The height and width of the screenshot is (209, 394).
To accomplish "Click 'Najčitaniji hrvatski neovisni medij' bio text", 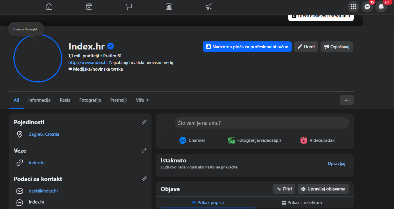I will (141, 62).
